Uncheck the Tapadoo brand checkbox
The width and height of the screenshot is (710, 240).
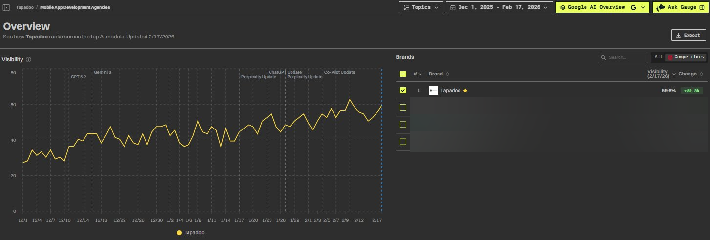[x=403, y=91]
